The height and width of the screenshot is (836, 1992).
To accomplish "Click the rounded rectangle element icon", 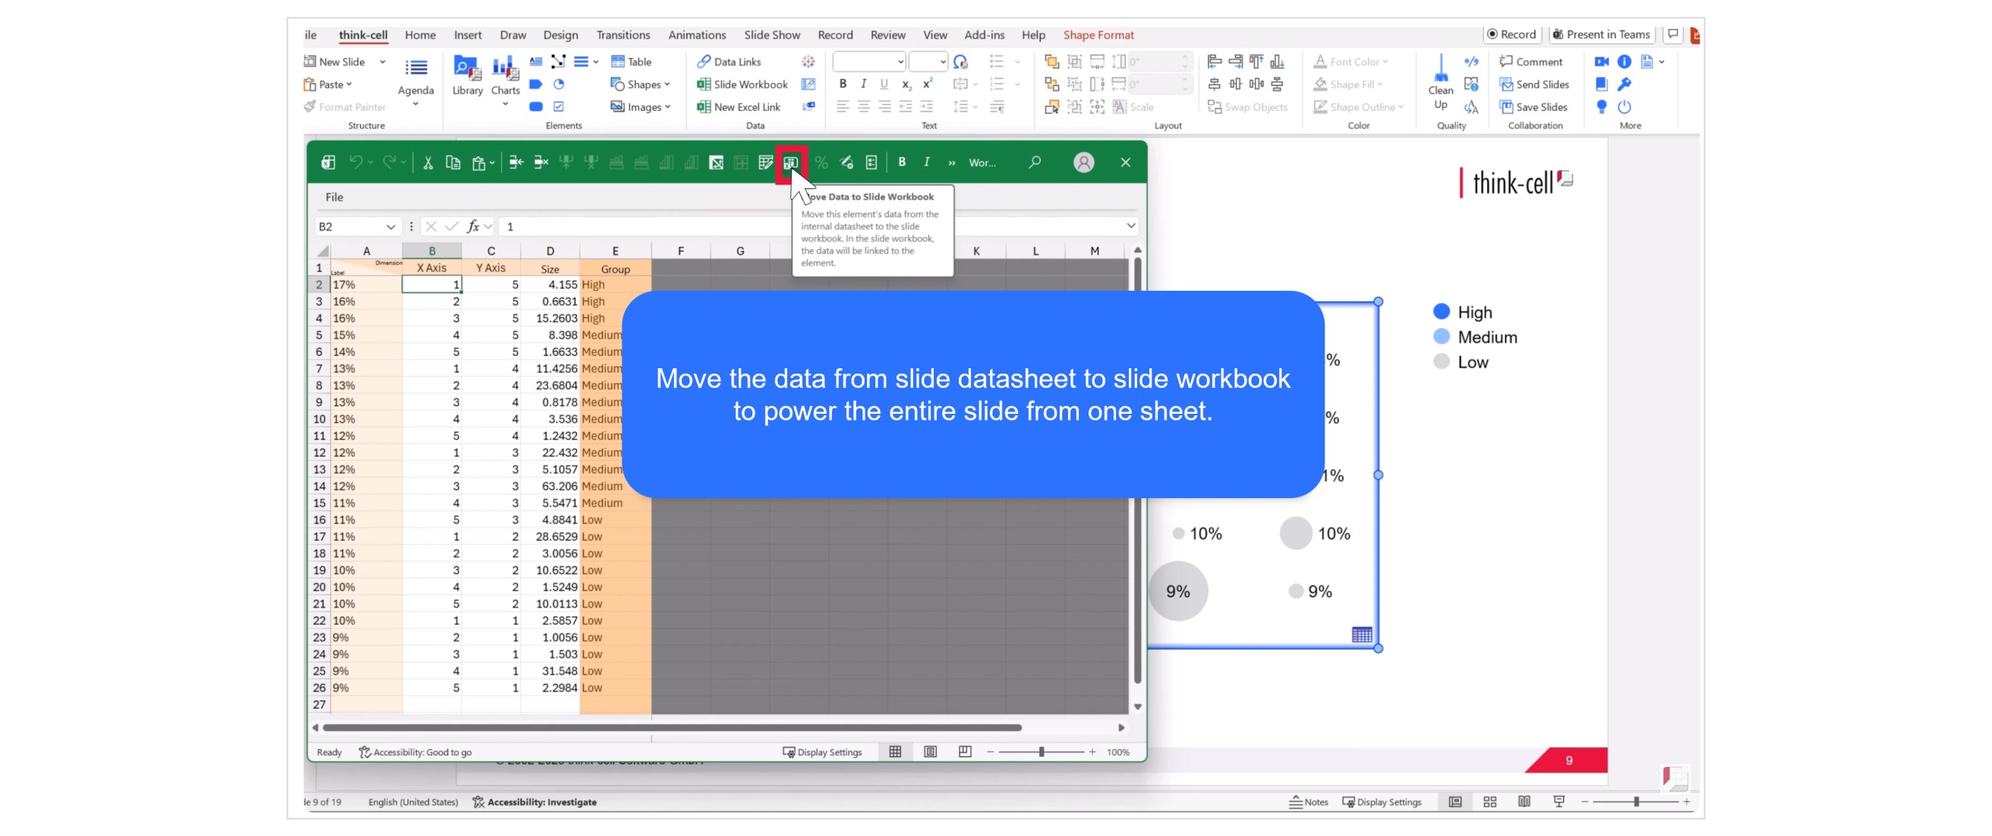I will coord(535,107).
